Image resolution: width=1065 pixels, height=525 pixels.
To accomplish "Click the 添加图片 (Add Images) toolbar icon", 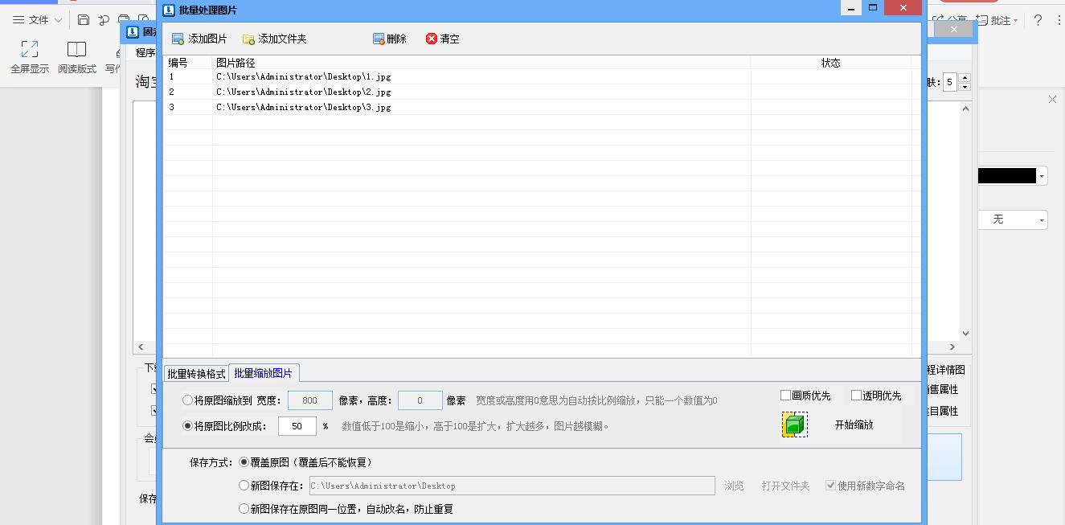I will [177, 38].
